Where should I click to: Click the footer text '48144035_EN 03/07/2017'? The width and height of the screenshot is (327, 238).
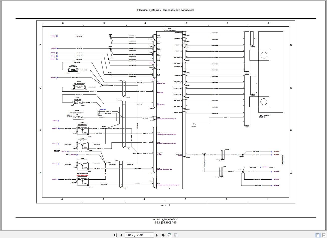pyautogui.click(x=166, y=219)
